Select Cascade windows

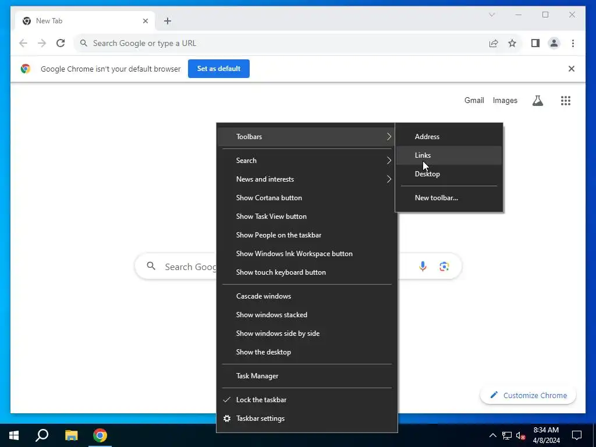[x=307, y=296]
